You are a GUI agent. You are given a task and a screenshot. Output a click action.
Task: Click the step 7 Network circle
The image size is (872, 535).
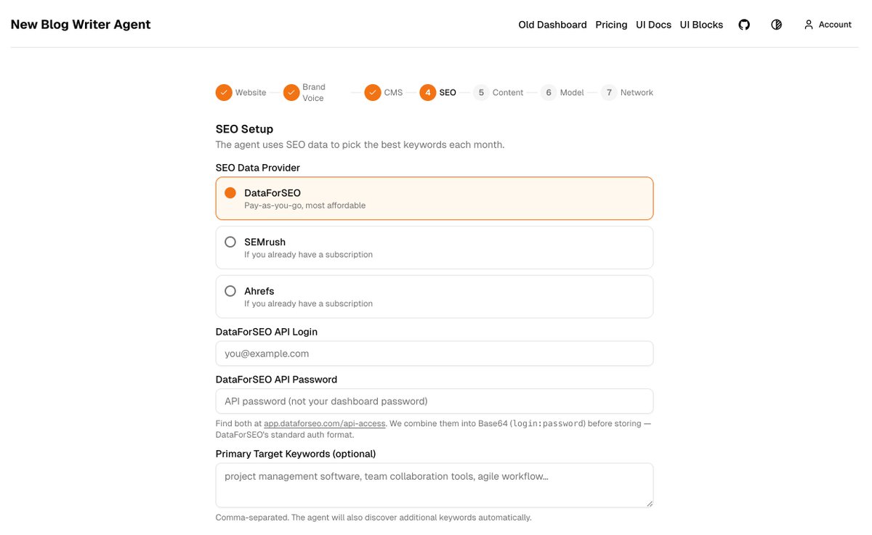tap(610, 93)
